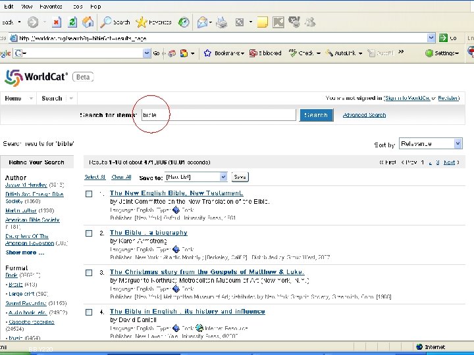Click the Messenger people icon in toolbar
Screen dimensions: 474x355
(x=310, y=22)
